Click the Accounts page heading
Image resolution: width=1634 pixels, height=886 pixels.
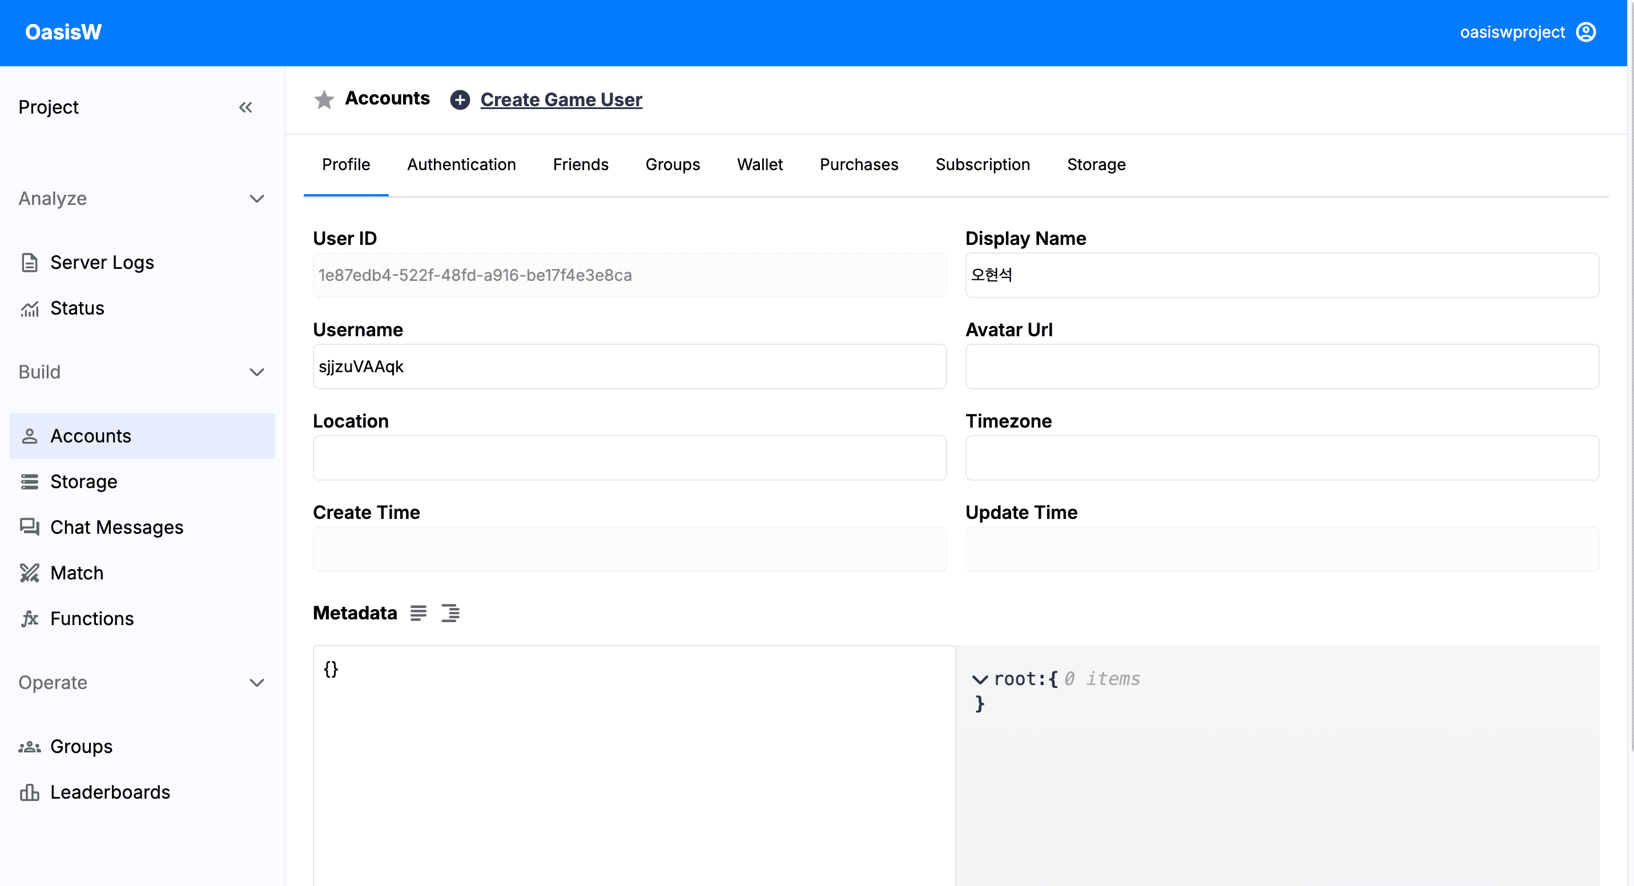[x=387, y=98]
